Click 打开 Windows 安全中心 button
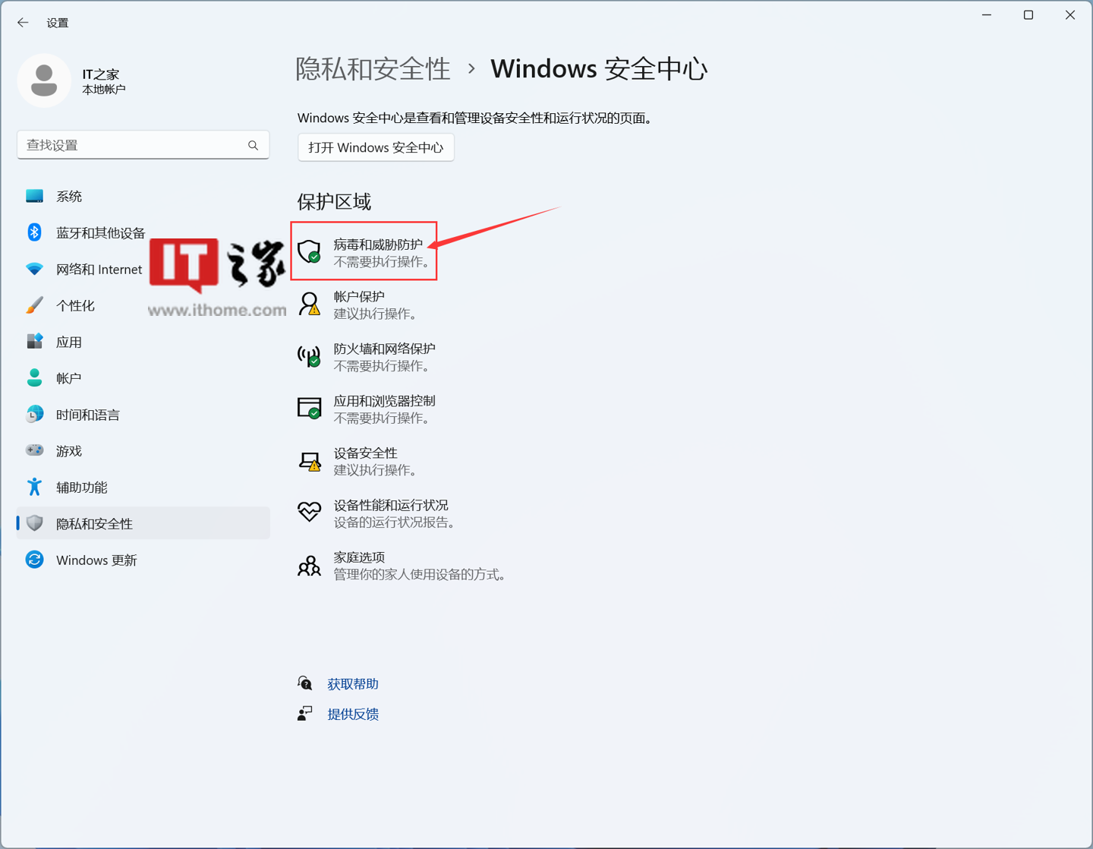Viewport: 1093px width, 849px height. (376, 147)
